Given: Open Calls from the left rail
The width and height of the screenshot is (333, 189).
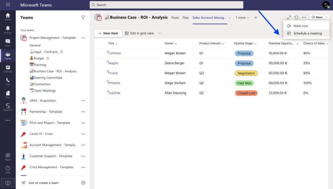Looking at the screenshot, I should pos(8,82).
